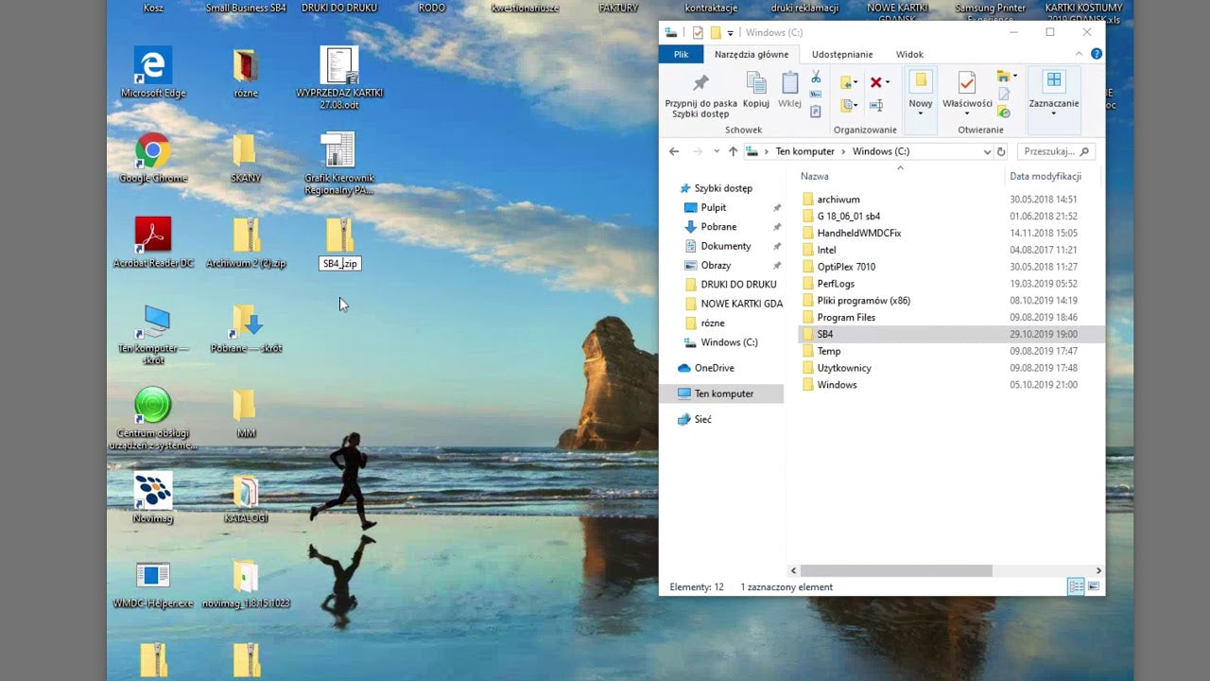Click the red X Delete icon
This screenshot has width=1210, height=681.
(876, 82)
